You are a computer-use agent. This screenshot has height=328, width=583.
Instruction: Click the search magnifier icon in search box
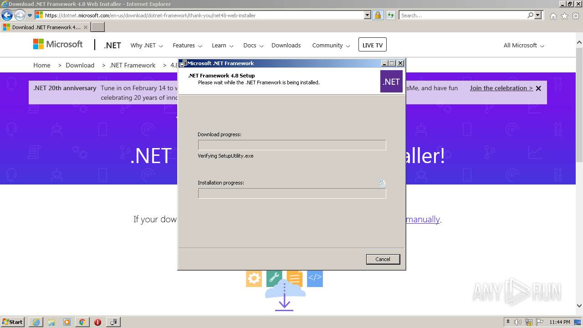click(x=530, y=15)
